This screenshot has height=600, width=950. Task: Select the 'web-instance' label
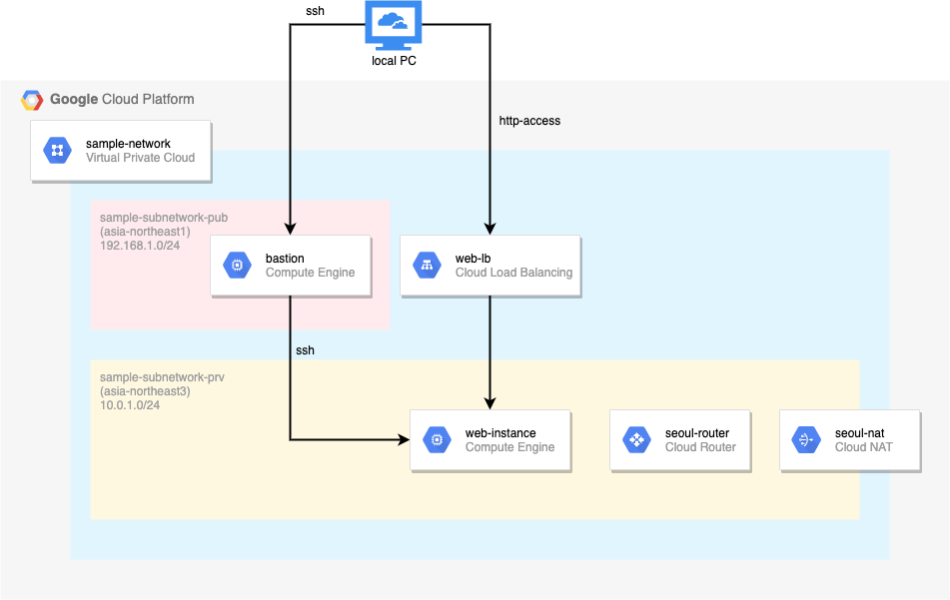(x=500, y=433)
